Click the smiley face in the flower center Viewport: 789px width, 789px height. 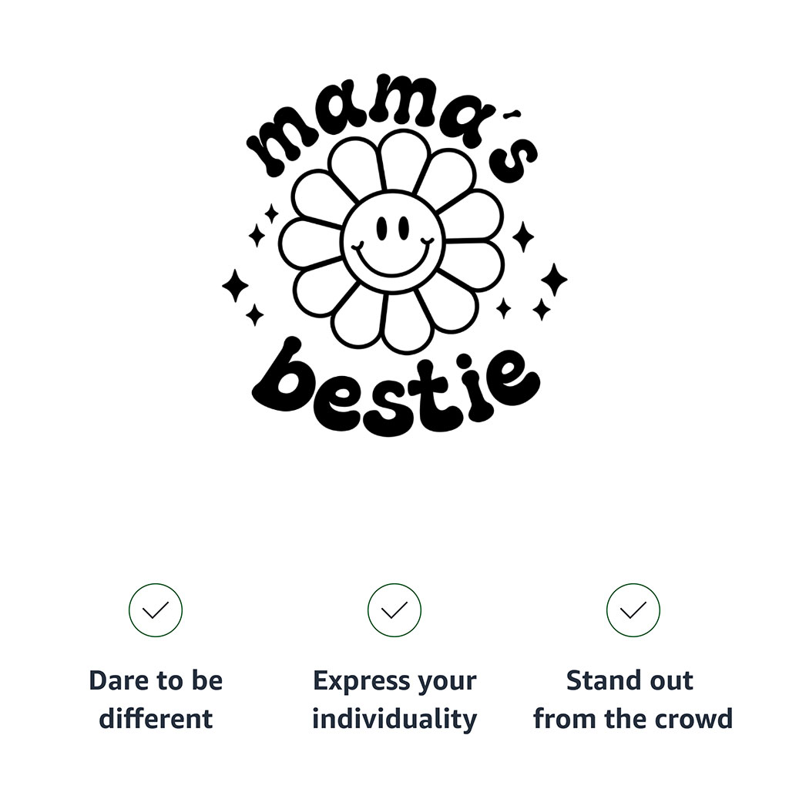pyautogui.click(x=393, y=239)
